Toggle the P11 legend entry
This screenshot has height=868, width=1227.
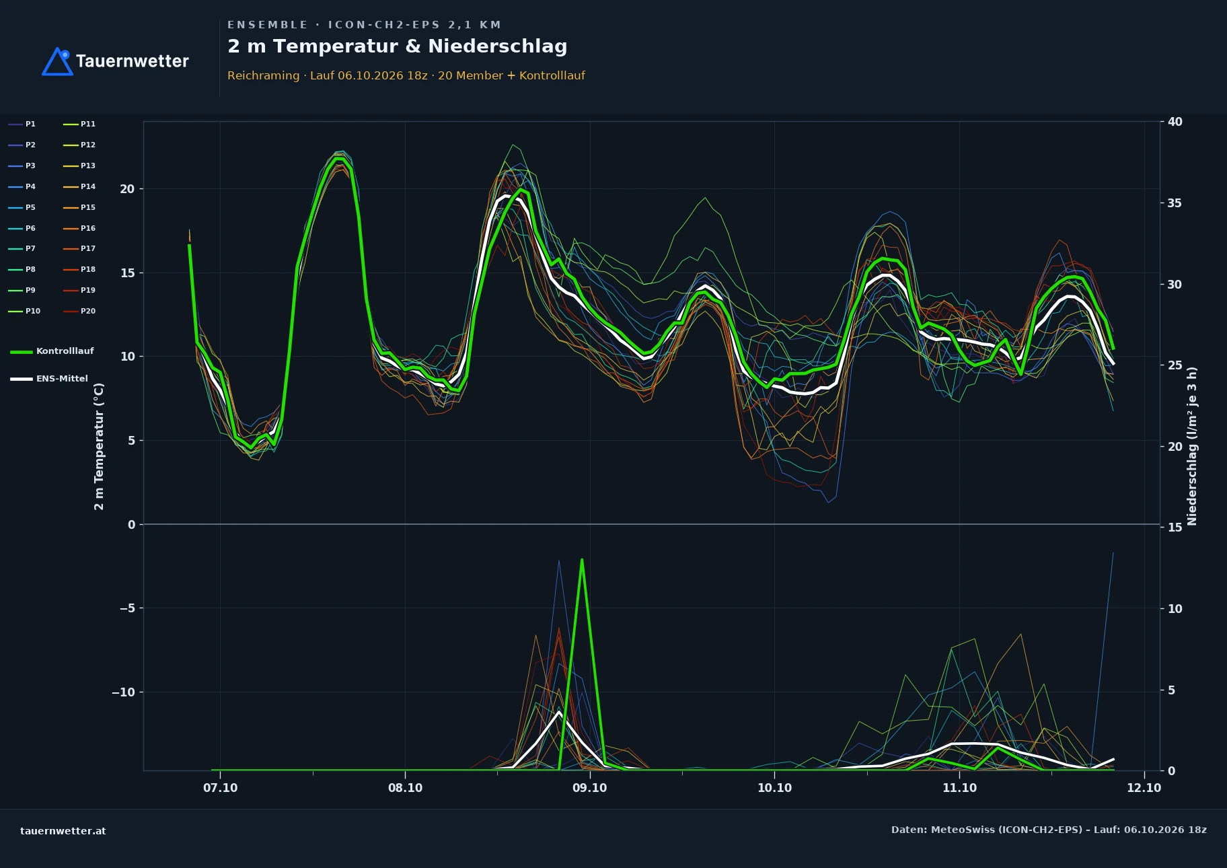(79, 124)
